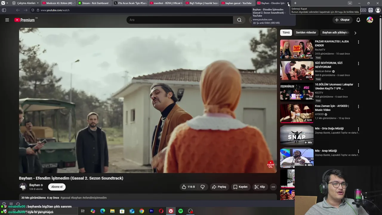Click the Paylaş share button
This screenshot has width=382, height=215.
(x=219, y=187)
